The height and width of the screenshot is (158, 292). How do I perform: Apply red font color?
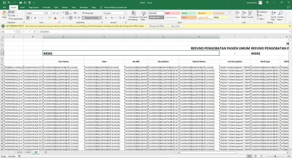pos(55,18)
